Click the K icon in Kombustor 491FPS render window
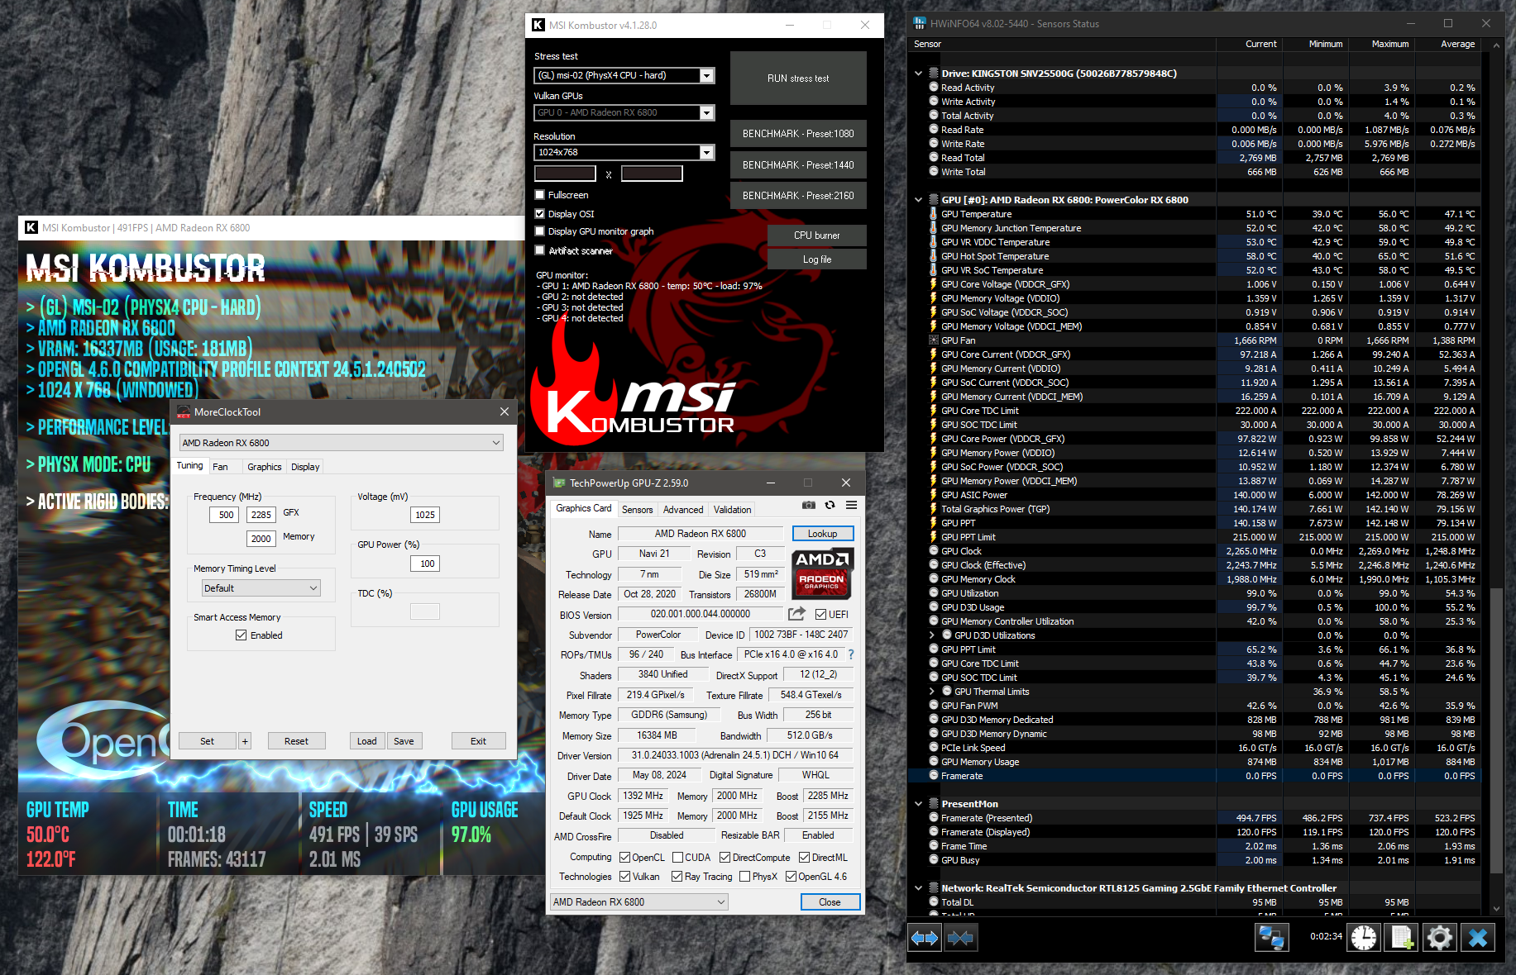The width and height of the screenshot is (1516, 975). pos(31,228)
